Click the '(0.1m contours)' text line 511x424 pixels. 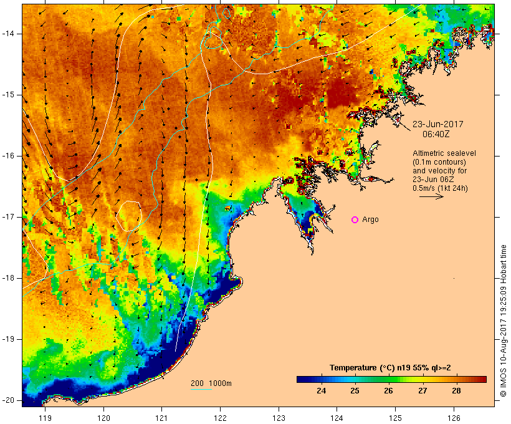click(x=439, y=162)
